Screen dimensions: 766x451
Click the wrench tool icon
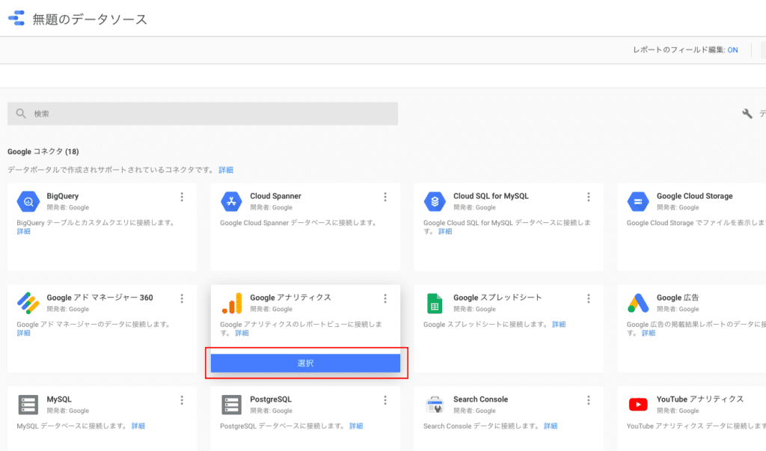[747, 114]
